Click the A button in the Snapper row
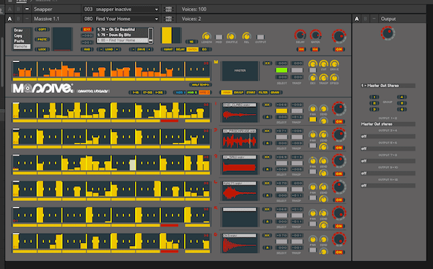Screen dimensions: 433x269 pos(10,9)
